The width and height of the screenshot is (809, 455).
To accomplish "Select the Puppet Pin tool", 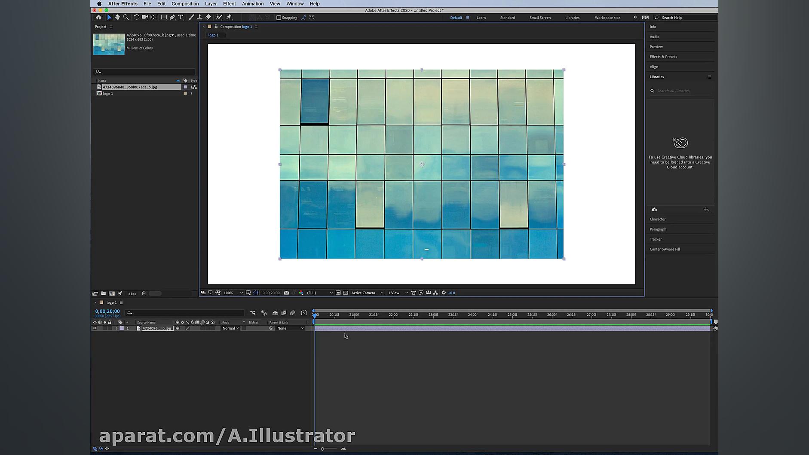I will [229, 18].
